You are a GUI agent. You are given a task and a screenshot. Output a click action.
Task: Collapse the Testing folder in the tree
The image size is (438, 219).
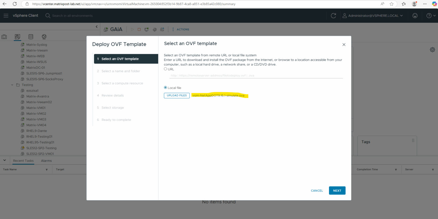click(12, 85)
